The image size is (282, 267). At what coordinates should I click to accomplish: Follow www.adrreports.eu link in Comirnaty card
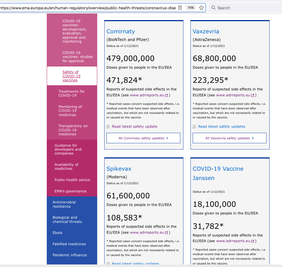(x=147, y=95)
